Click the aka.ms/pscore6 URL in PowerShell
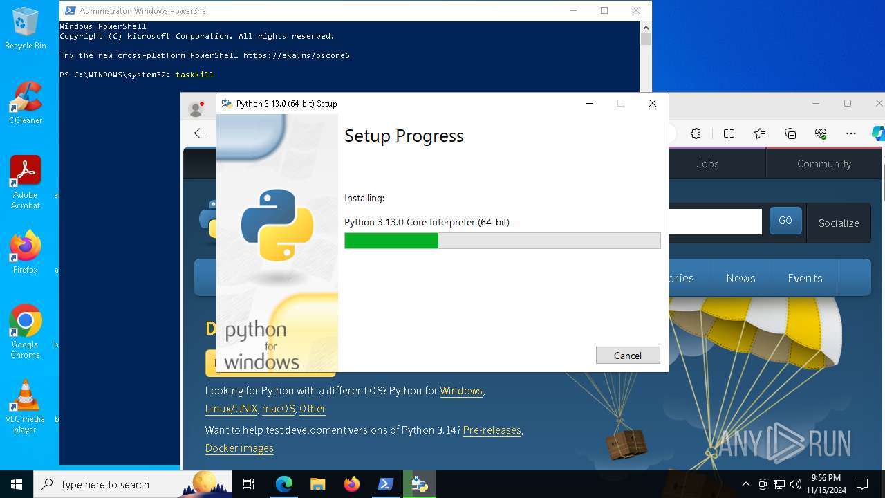 point(297,55)
